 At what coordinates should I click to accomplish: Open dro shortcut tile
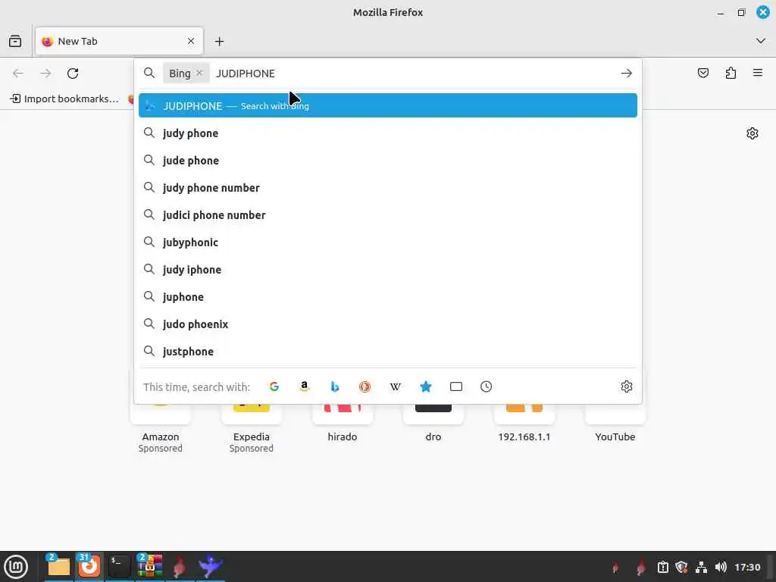point(433,424)
